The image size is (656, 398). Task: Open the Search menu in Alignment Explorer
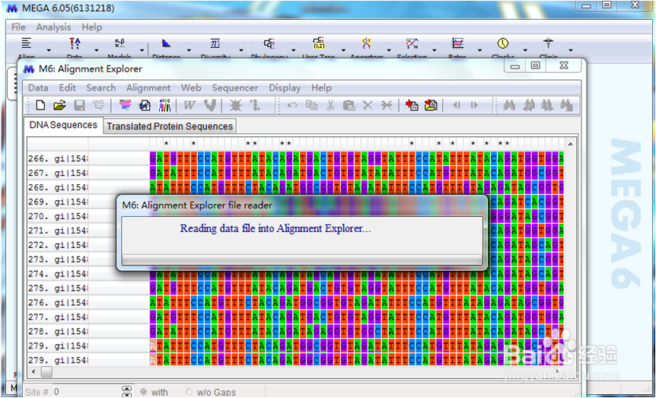[x=100, y=88]
